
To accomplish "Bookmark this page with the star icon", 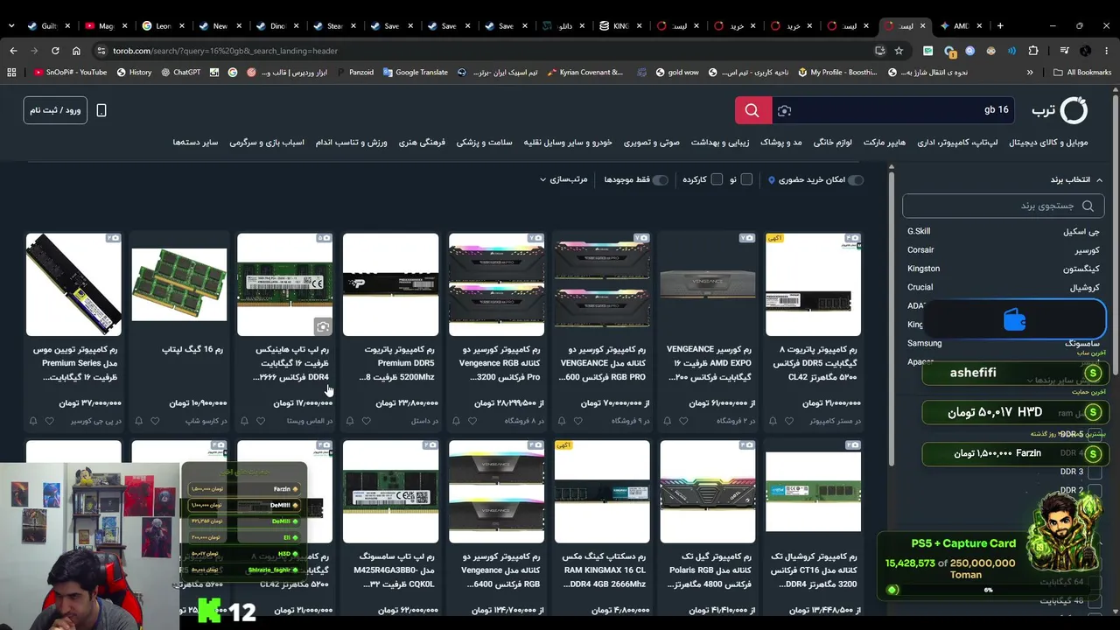I will [x=899, y=51].
